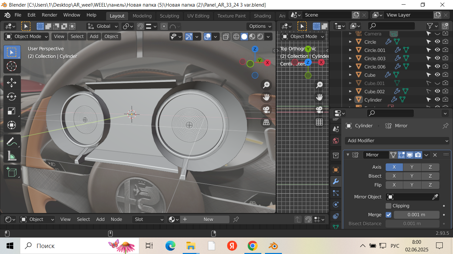Enable the Clipping checkbox
This screenshot has width=453, height=254.
click(x=388, y=206)
